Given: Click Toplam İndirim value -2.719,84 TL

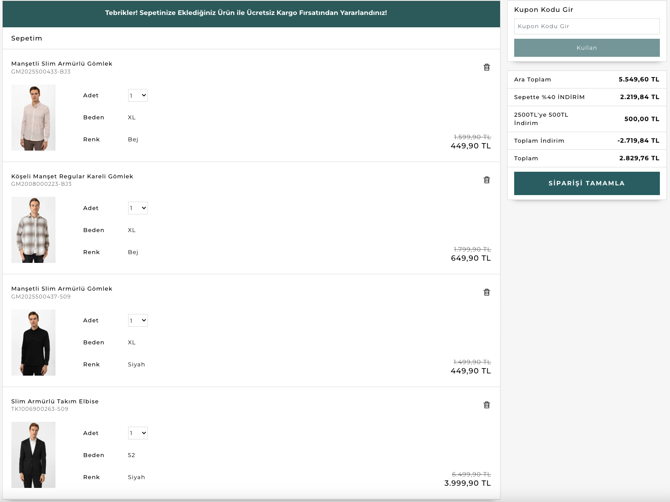Looking at the screenshot, I should 638,141.
